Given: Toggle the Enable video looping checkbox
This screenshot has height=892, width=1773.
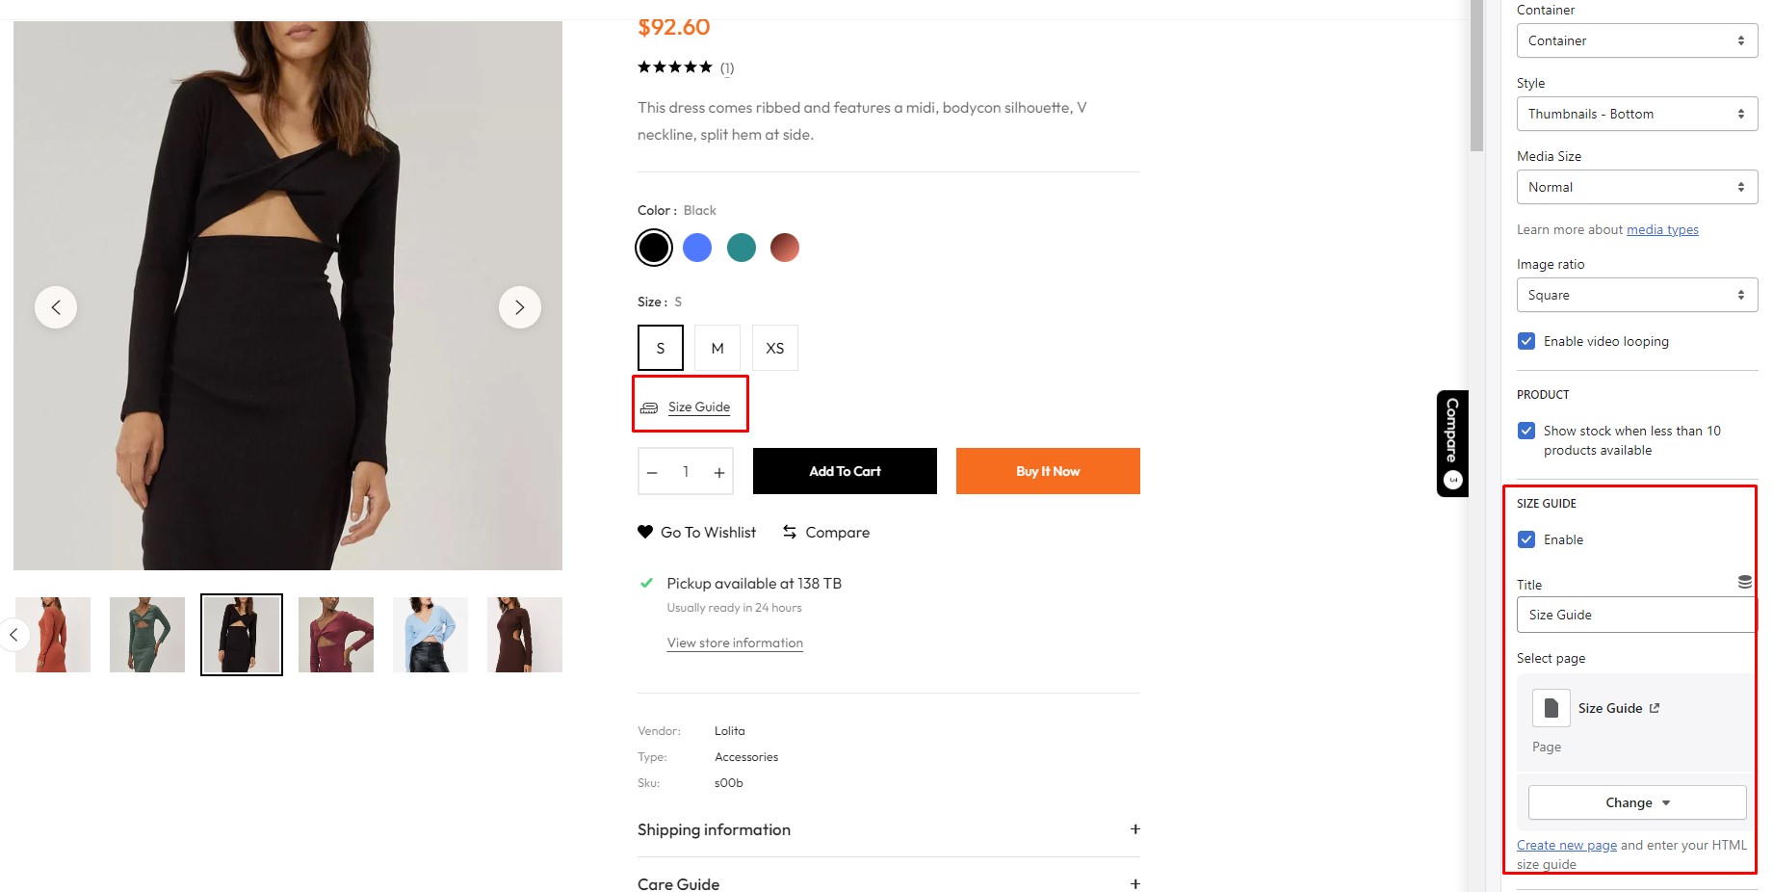Looking at the screenshot, I should pyautogui.click(x=1526, y=341).
